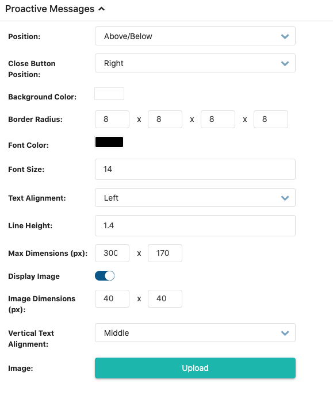This screenshot has width=333, height=395.
Task: Open the Vertical Text Alignment dropdown
Action: click(x=195, y=333)
